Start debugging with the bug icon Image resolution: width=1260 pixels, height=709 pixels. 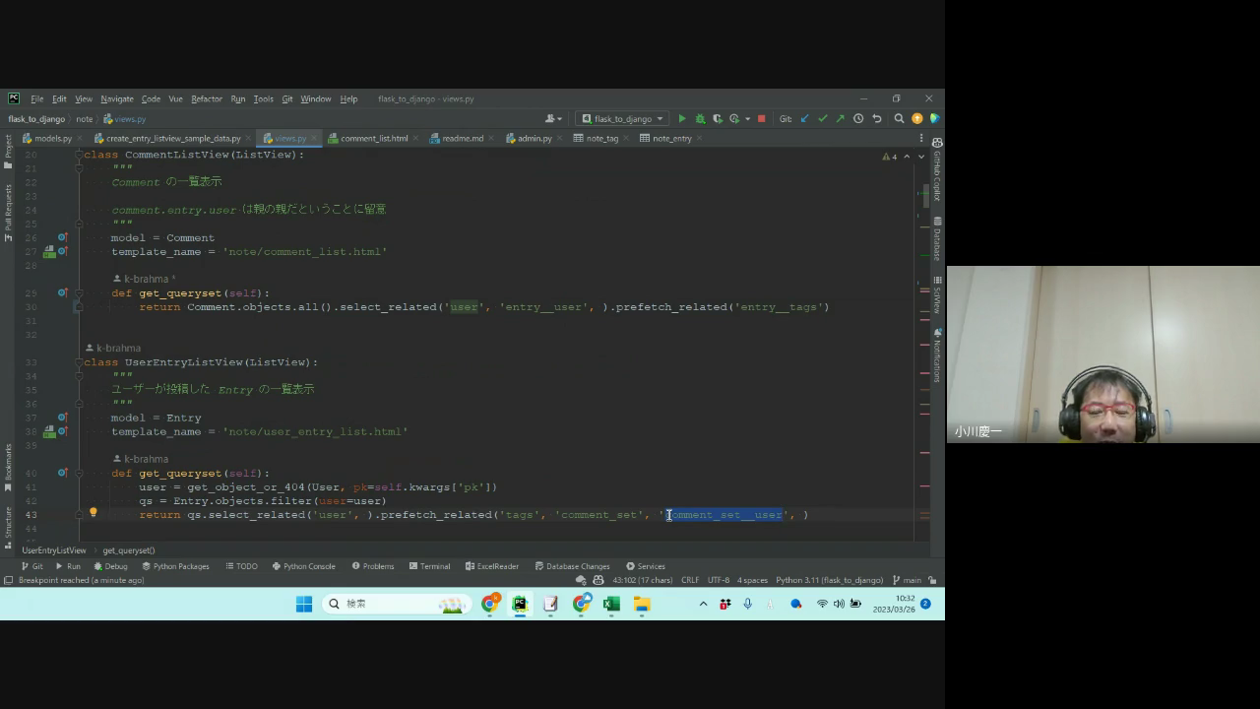click(700, 119)
